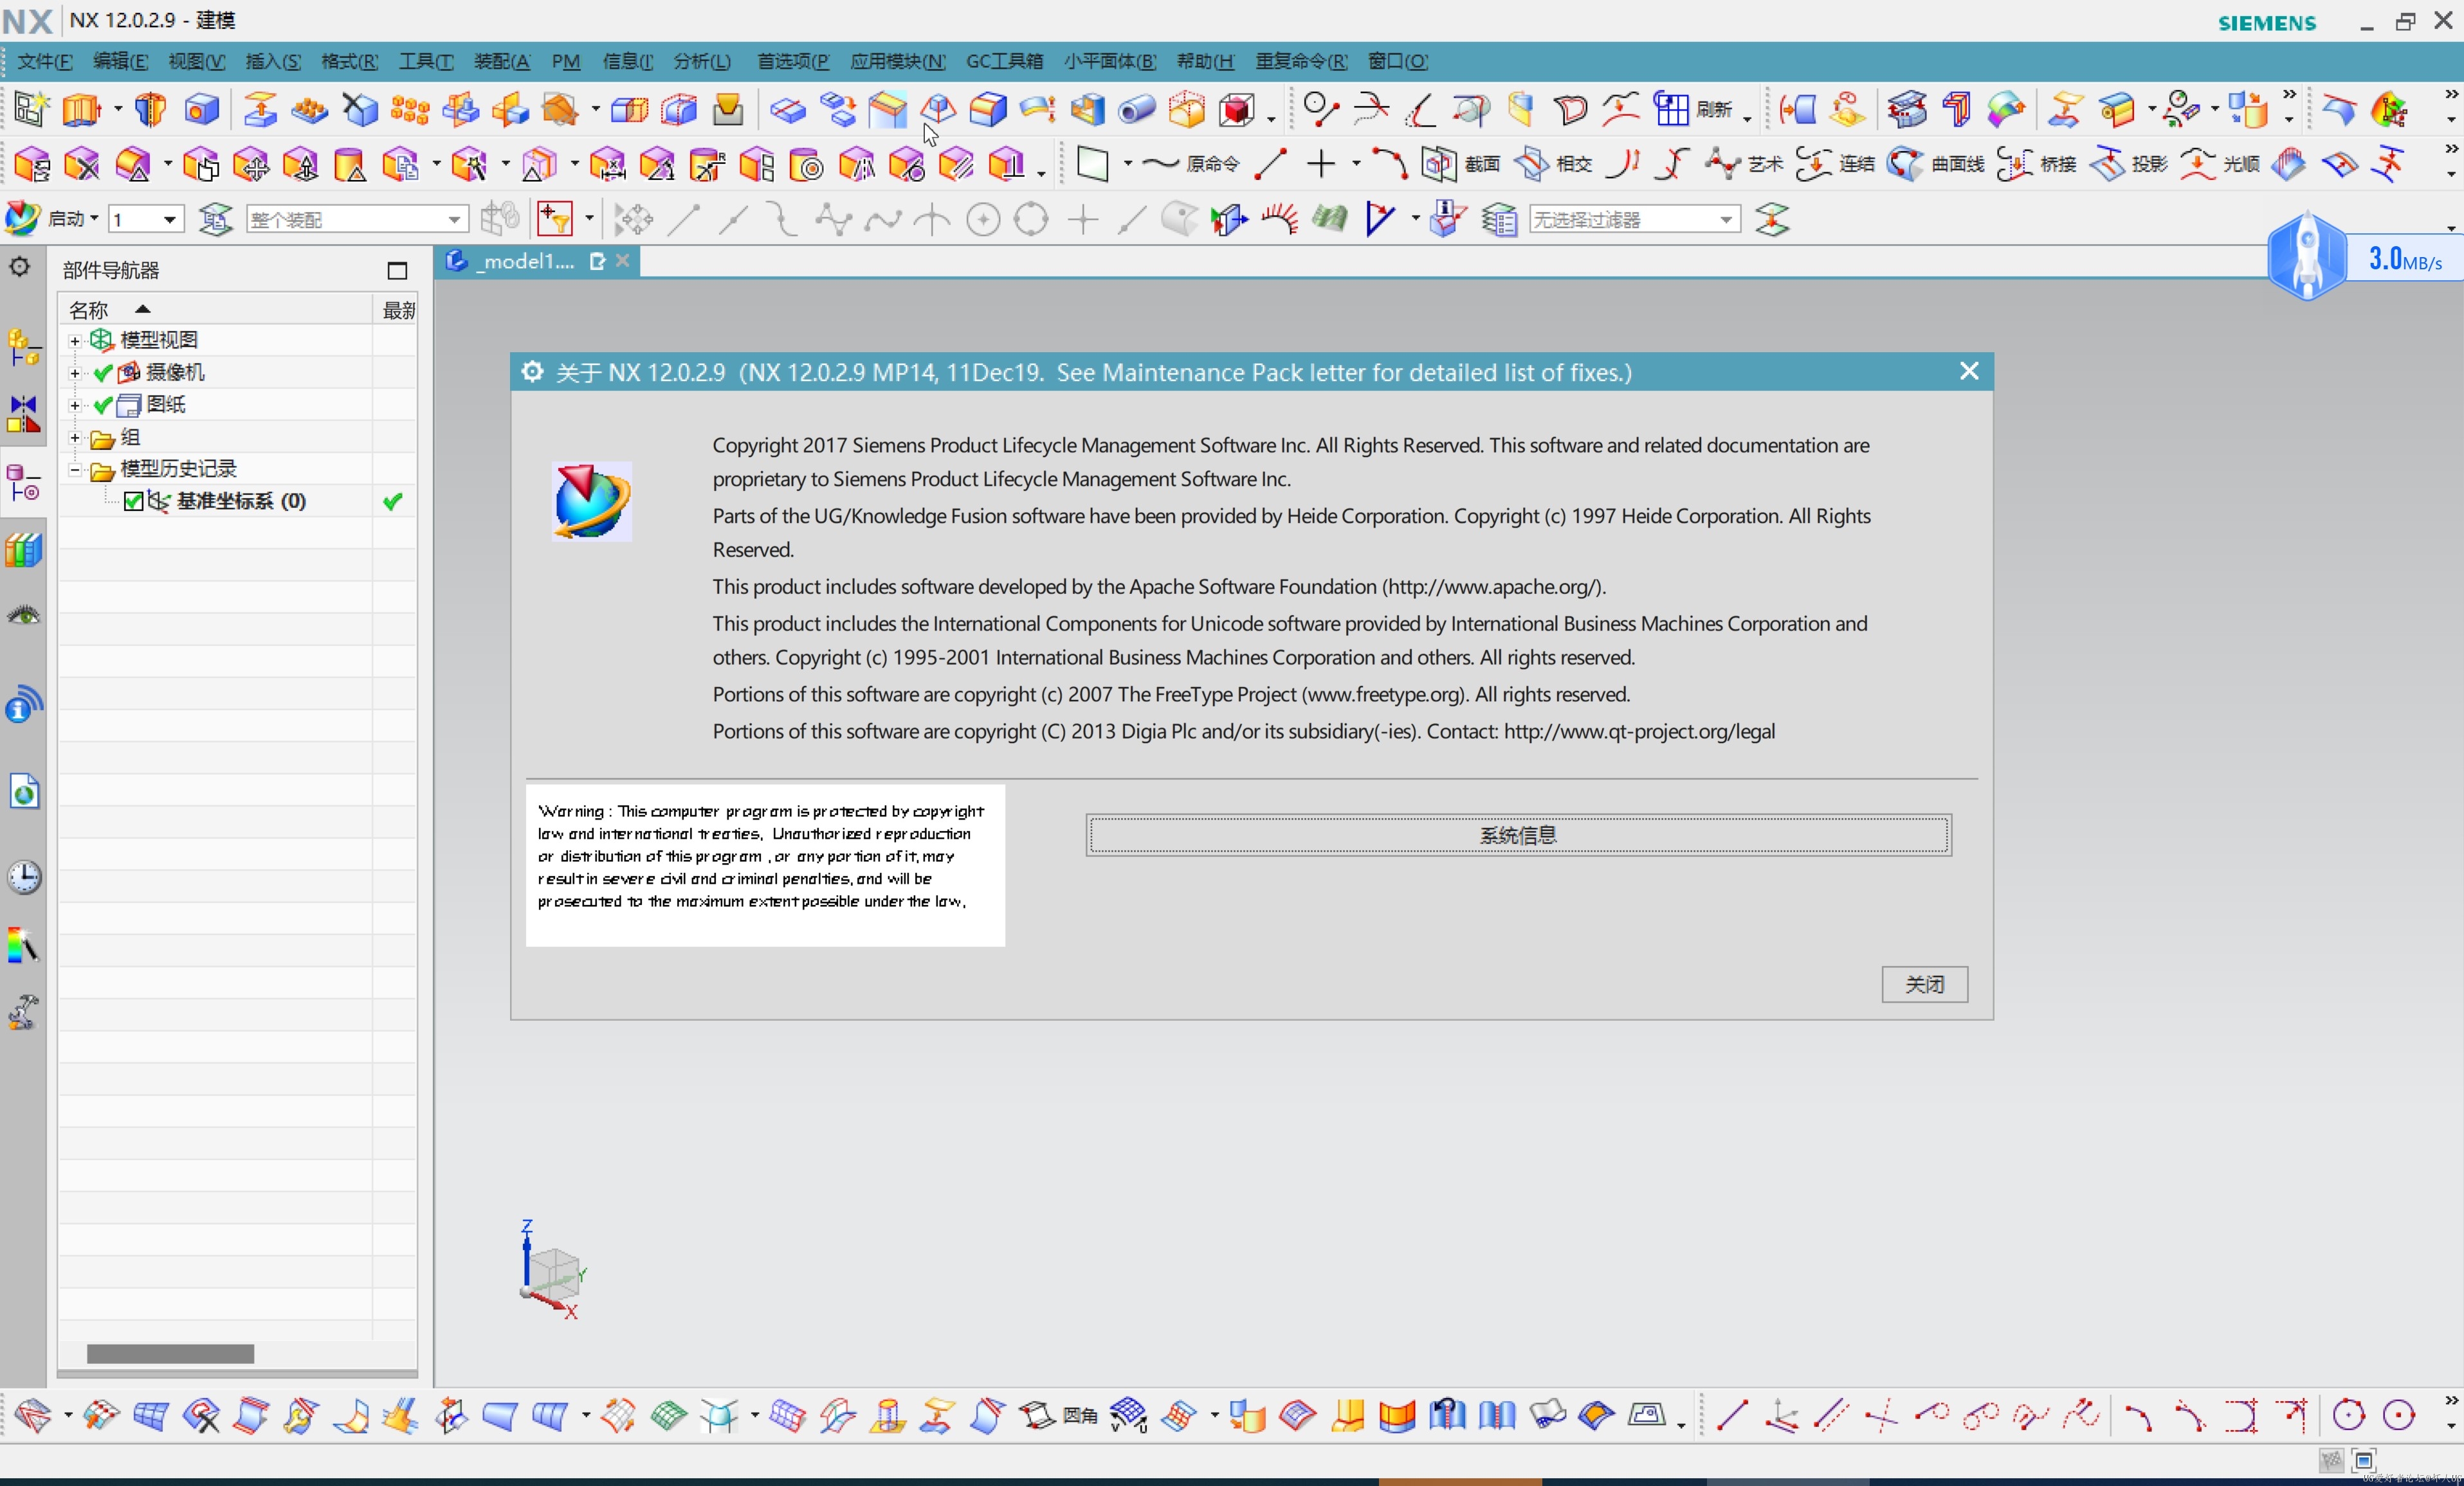Open the 插入(S) menu
The image size is (2464, 1486).
272,61
